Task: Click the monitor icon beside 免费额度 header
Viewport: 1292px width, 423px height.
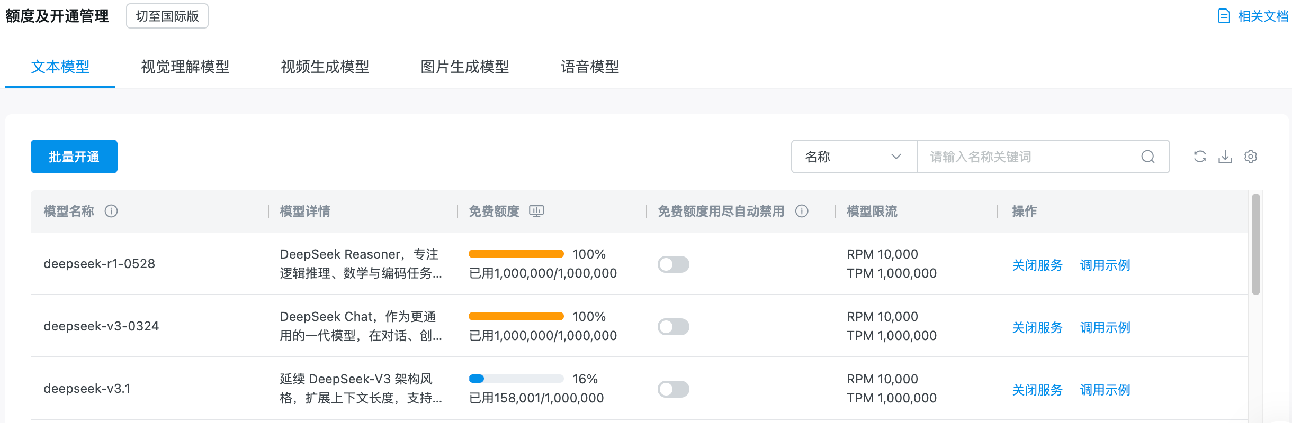Action: tap(536, 212)
